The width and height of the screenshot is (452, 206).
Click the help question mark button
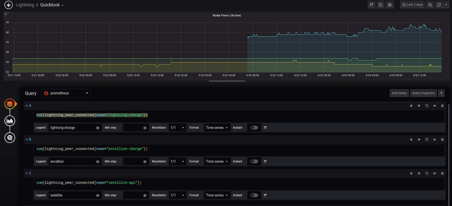coord(441,93)
